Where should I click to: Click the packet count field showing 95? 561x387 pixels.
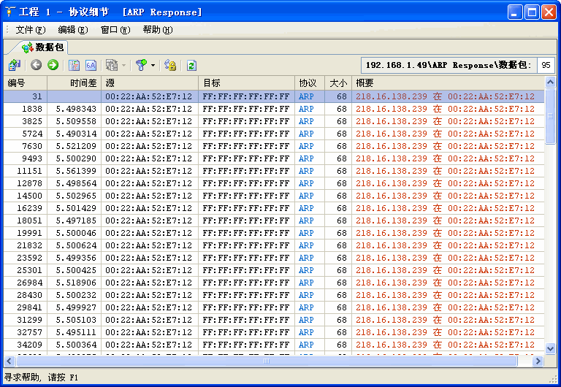point(546,65)
